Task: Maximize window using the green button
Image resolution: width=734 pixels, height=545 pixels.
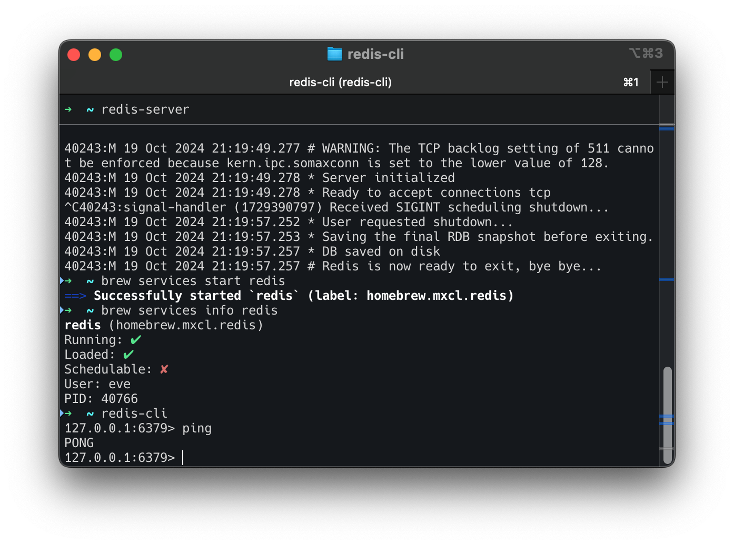Action: coord(116,55)
